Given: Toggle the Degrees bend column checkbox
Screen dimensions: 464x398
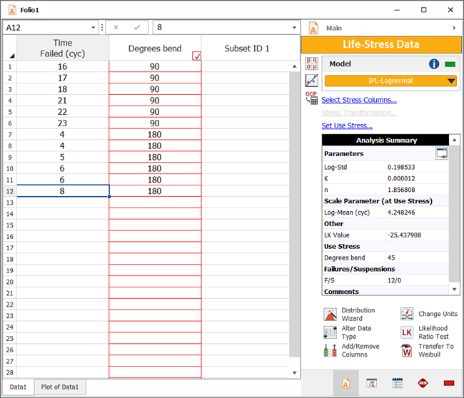Looking at the screenshot, I should [196, 56].
